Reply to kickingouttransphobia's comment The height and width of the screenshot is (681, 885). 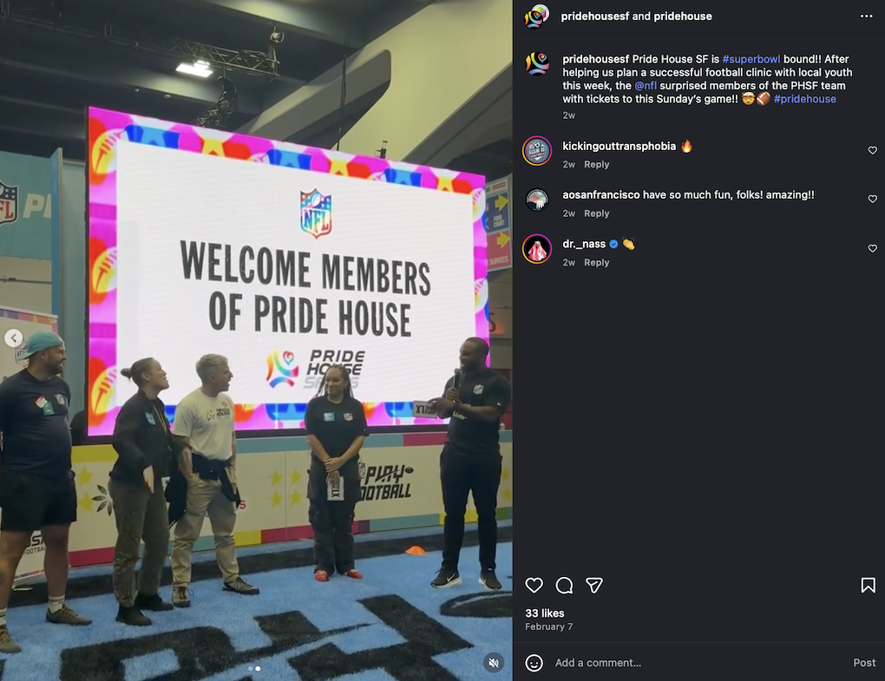[597, 164]
